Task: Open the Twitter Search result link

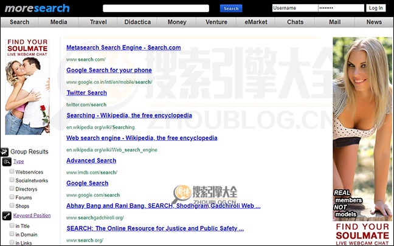Action: [x=86, y=93]
